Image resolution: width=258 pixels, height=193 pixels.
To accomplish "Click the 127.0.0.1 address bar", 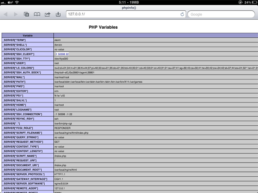I will pos(123,14).
